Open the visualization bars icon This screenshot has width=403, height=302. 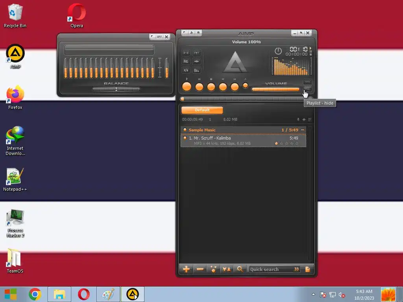coord(196,70)
